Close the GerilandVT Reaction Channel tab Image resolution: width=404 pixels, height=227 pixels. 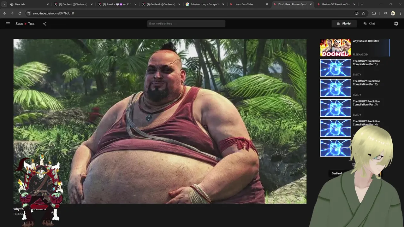coord(354,4)
